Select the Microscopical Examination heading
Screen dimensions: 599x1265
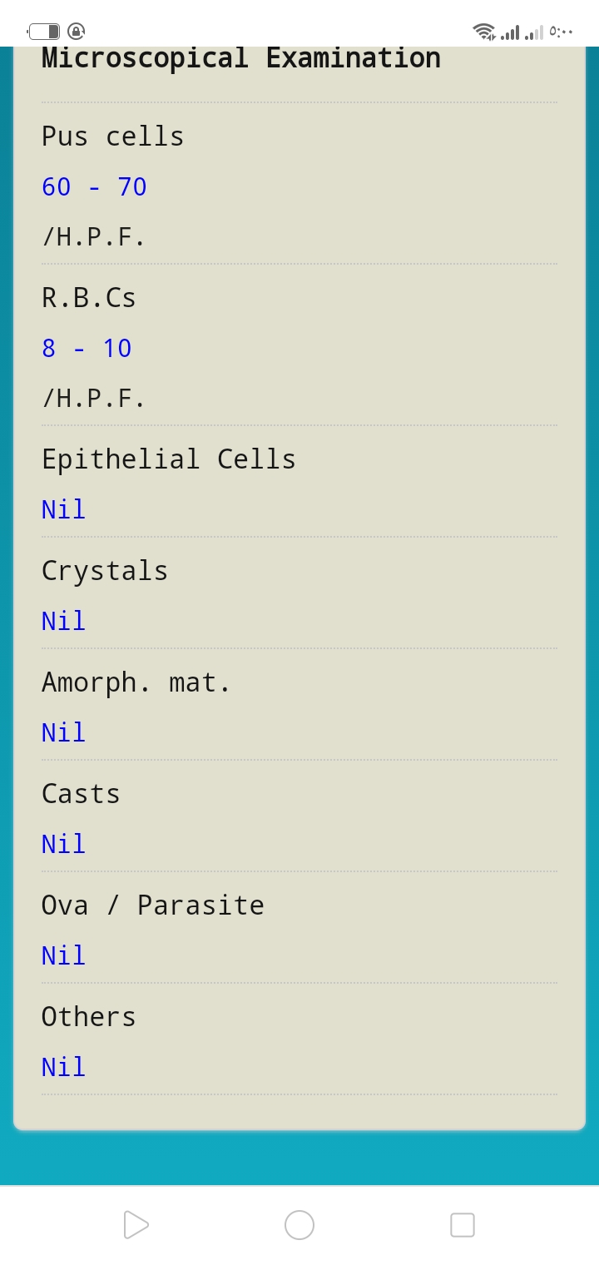coord(241,58)
